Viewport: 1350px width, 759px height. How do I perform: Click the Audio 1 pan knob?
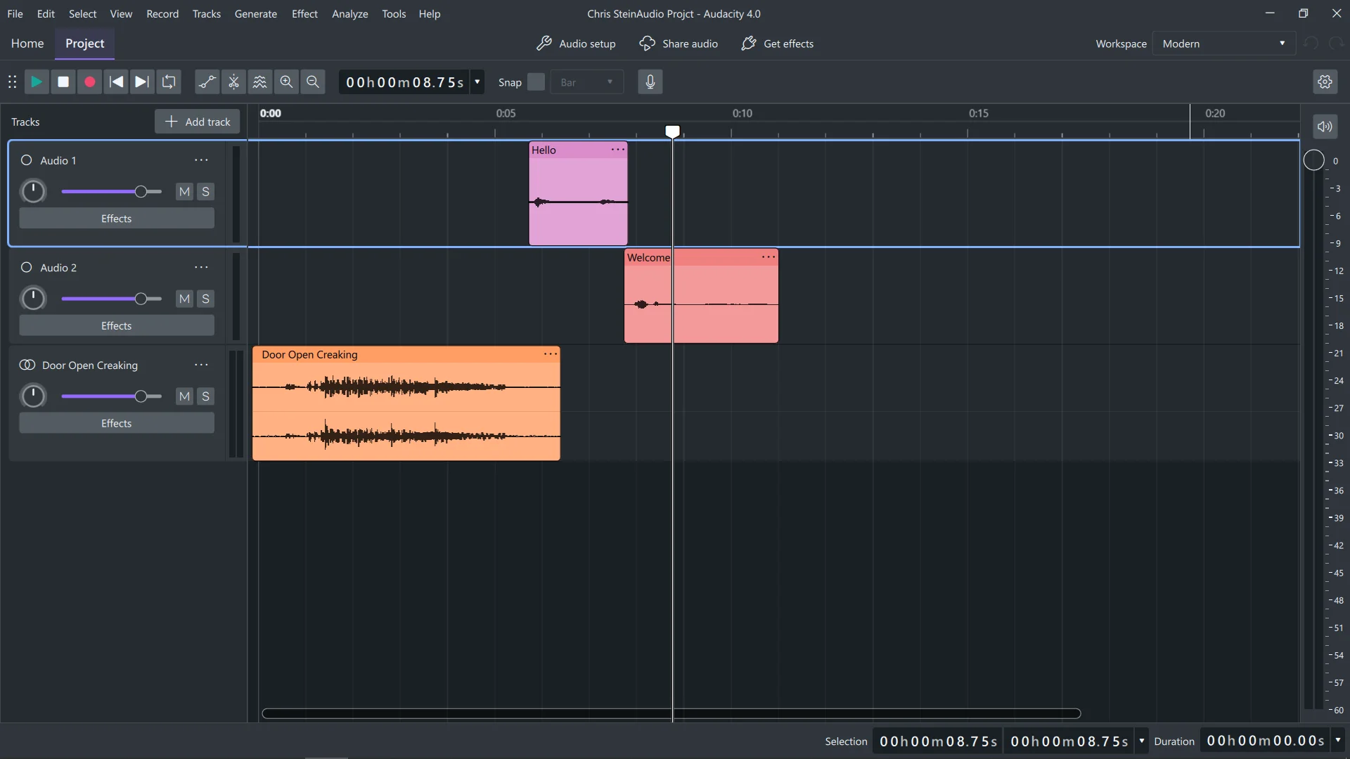[33, 191]
